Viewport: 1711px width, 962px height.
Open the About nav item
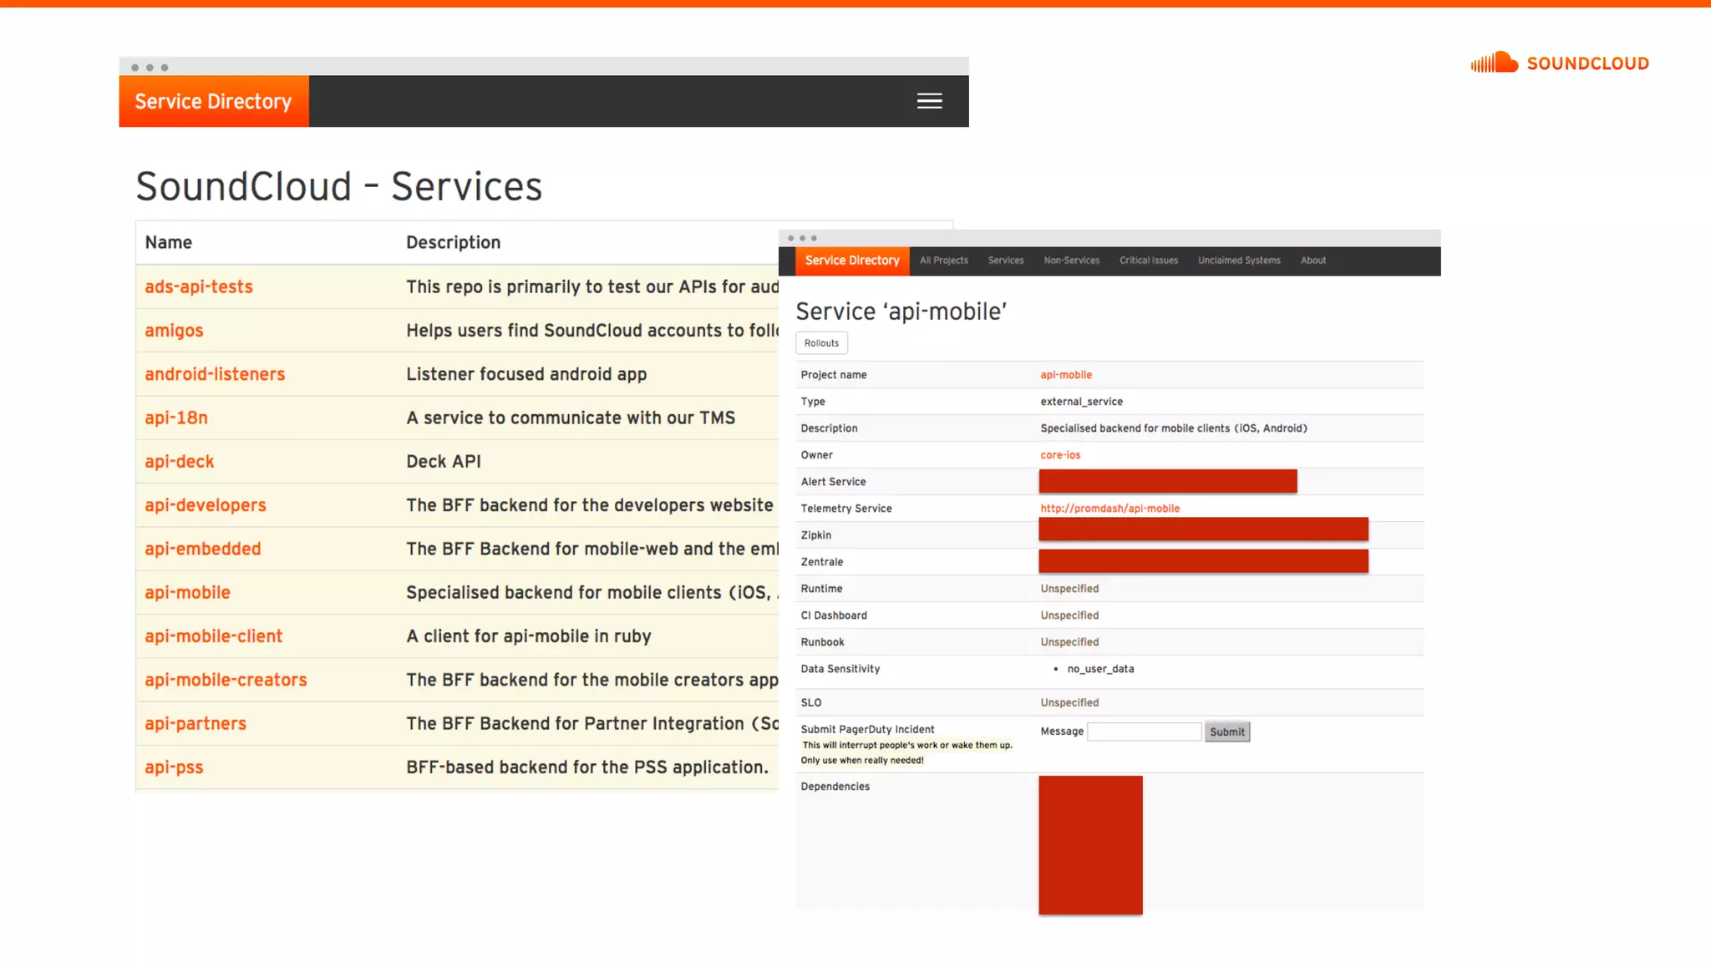1313,261
